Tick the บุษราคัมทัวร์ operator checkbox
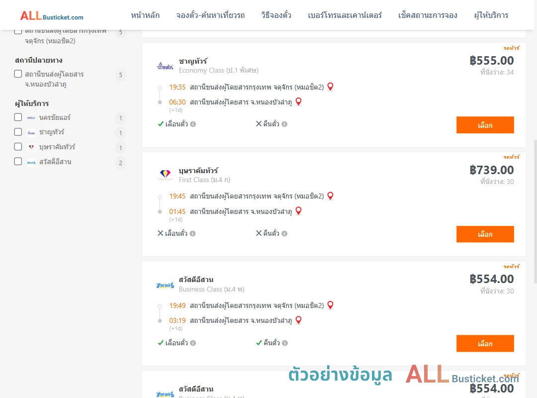This screenshot has width=537, height=398. pyautogui.click(x=18, y=147)
